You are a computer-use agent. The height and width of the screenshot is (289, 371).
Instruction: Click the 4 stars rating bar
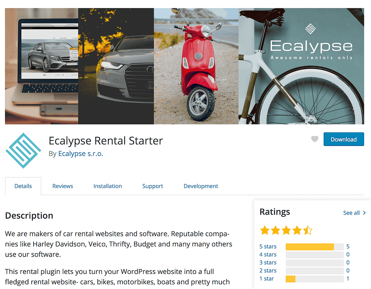tap(315, 255)
